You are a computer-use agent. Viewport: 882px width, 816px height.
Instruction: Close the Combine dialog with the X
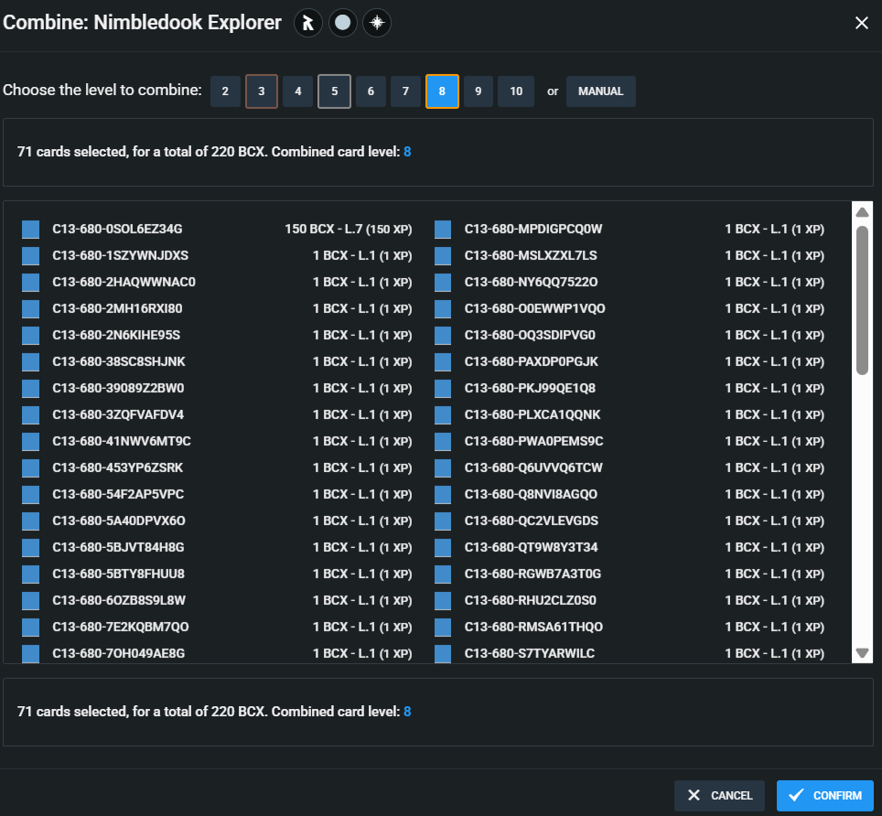coord(861,23)
